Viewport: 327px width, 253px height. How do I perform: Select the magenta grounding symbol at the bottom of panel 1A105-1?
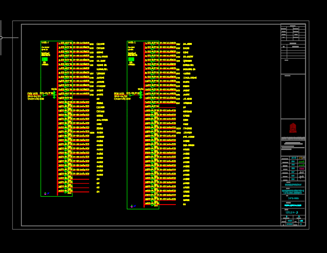click(45, 193)
